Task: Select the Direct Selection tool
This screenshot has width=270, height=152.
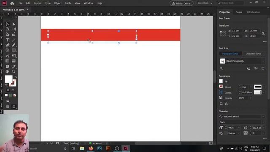Action: [x=14, y=24]
